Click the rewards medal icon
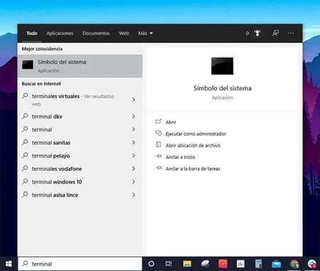This screenshot has width=320, height=271. (257, 33)
